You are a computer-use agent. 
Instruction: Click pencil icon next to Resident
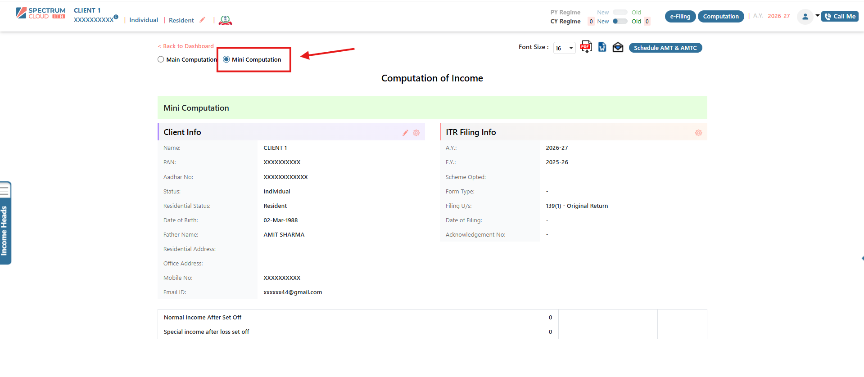coord(203,20)
